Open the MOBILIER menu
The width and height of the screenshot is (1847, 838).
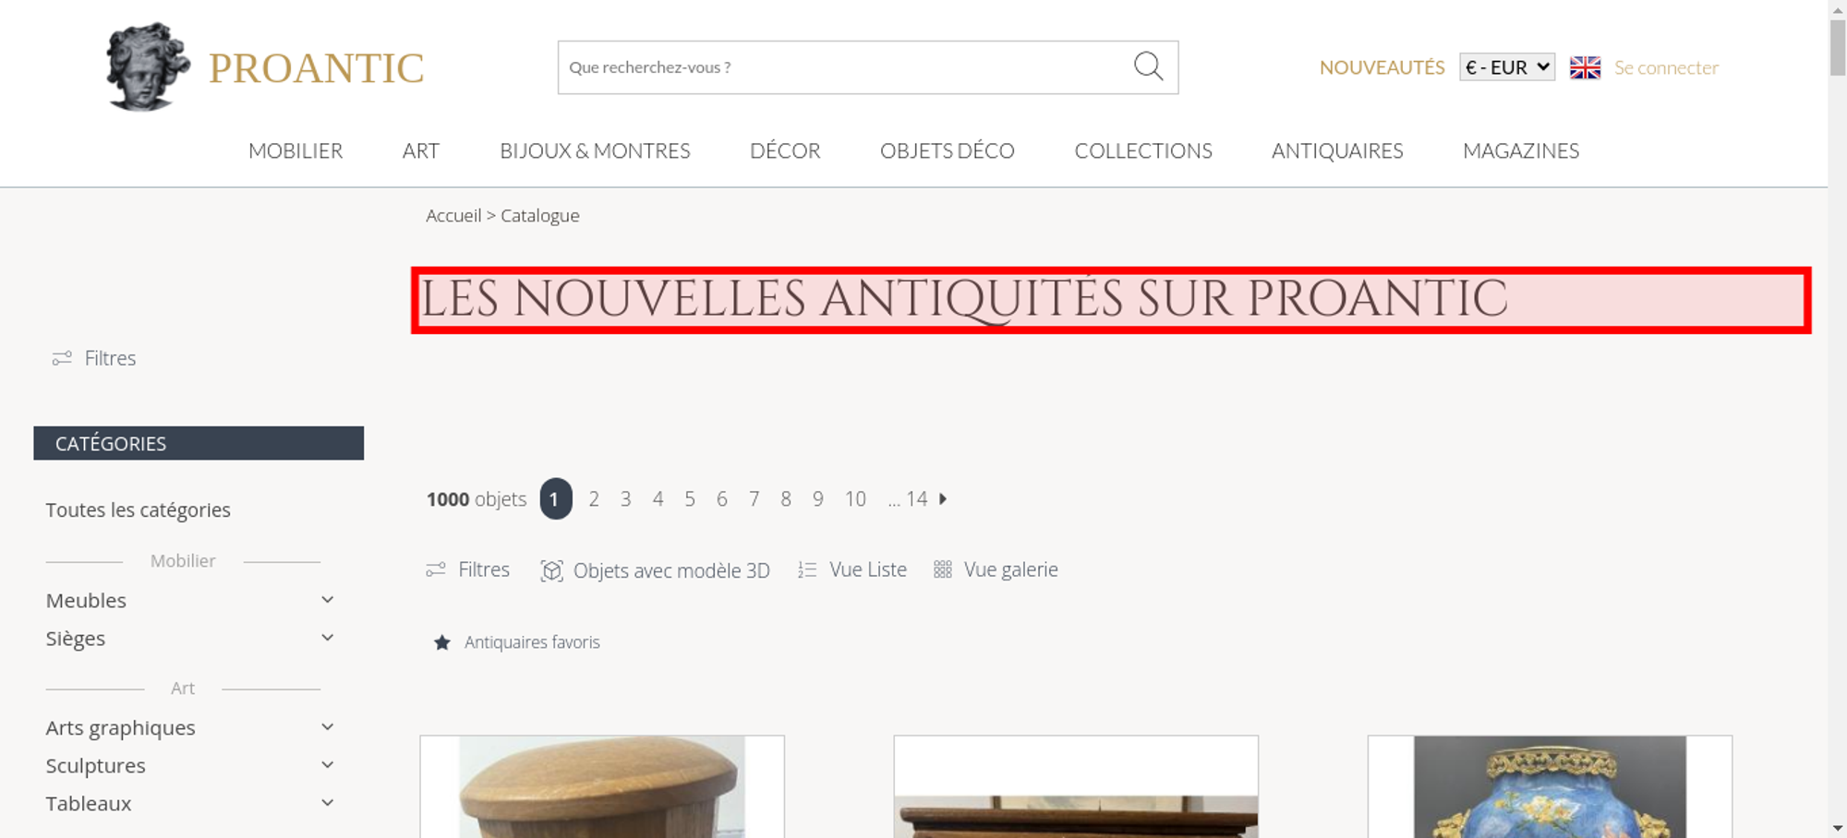coord(296,150)
